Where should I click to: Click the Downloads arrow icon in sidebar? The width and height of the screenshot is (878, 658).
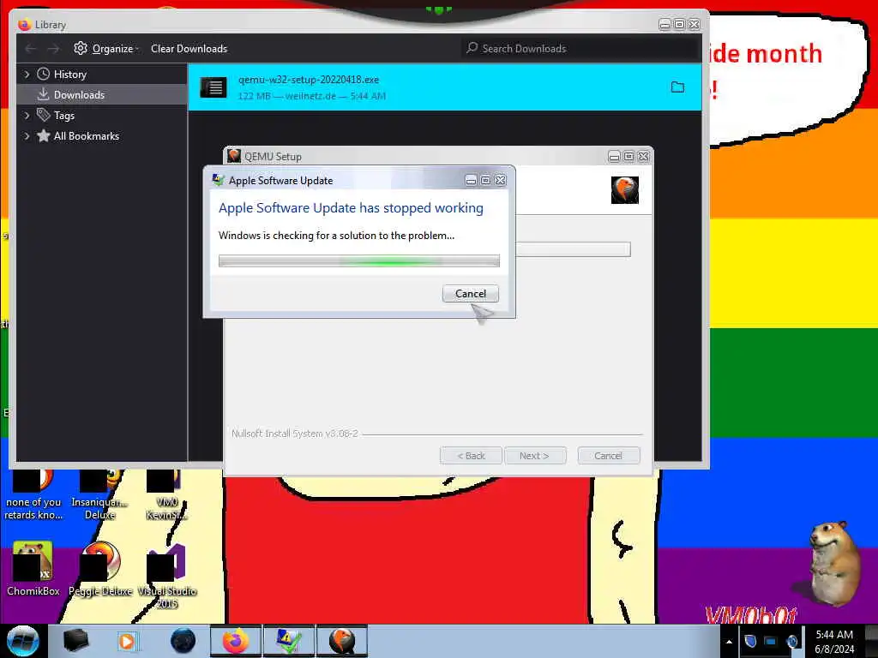click(x=43, y=94)
